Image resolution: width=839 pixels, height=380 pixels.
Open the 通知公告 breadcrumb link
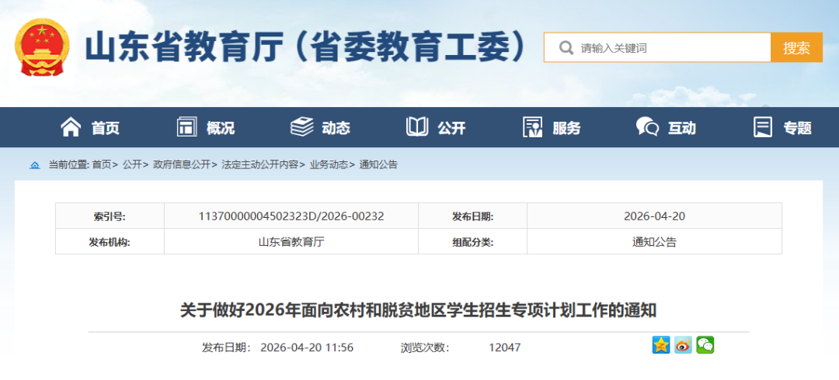click(x=378, y=165)
